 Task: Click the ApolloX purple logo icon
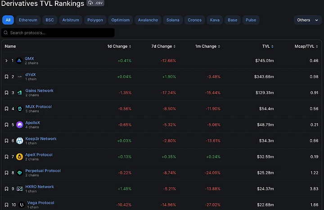tap(20, 125)
